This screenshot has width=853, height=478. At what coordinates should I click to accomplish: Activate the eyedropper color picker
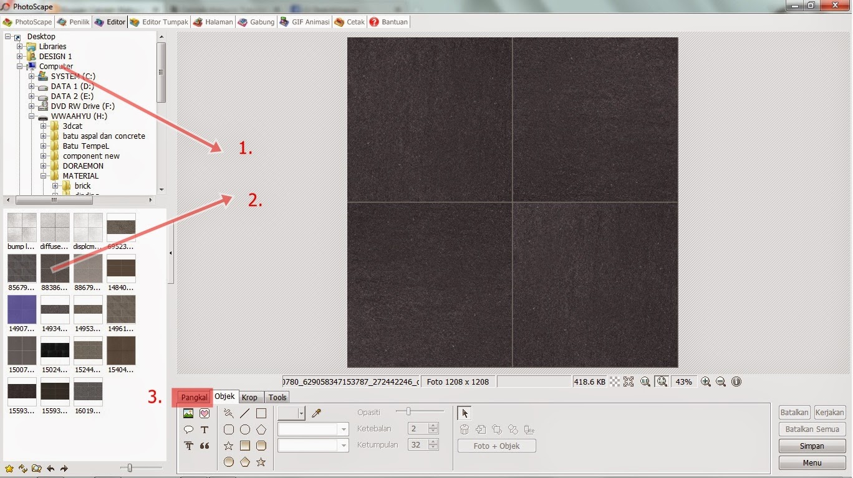point(317,413)
